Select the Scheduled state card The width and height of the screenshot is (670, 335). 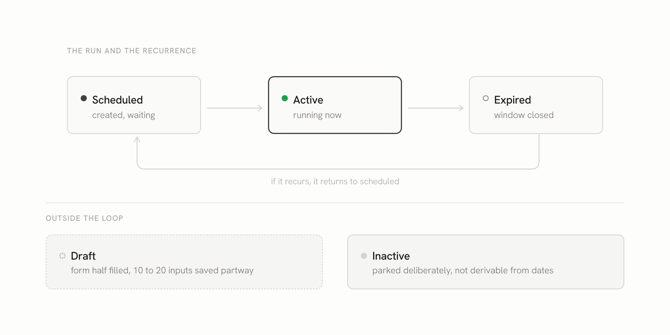pyautogui.click(x=134, y=105)
